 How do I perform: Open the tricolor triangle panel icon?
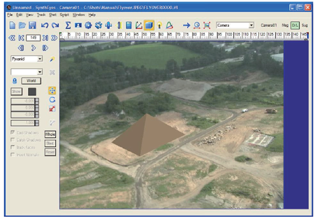169,26
